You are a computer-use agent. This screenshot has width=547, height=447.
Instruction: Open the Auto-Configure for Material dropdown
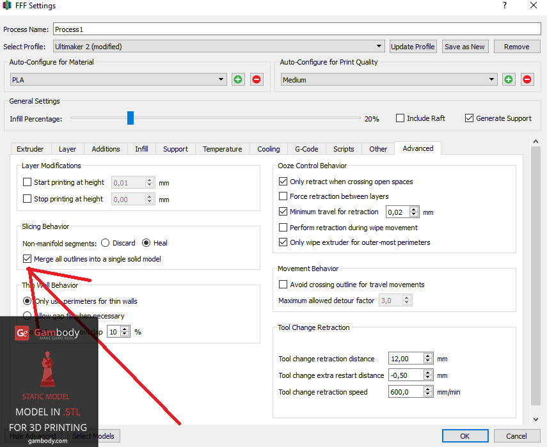click(221, 79)
